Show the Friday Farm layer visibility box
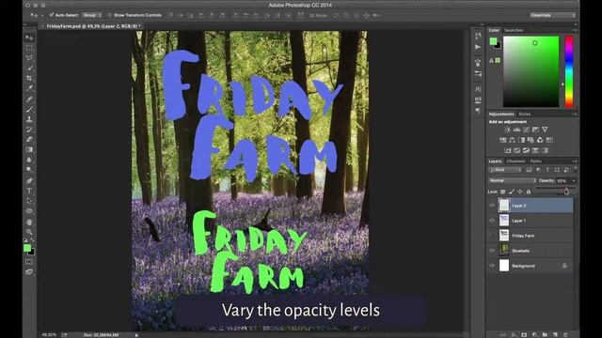Screen dimensions: 602x338 point(492,236)
